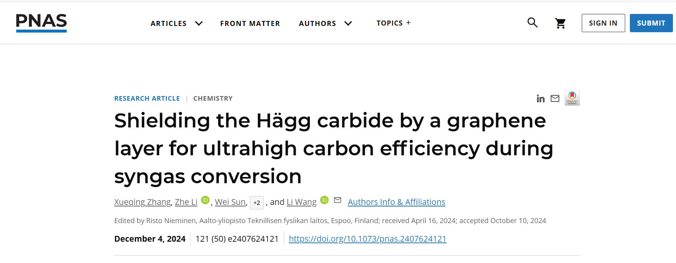
Task: Follow the article DOI link
Action: click(x=367, y=239)
